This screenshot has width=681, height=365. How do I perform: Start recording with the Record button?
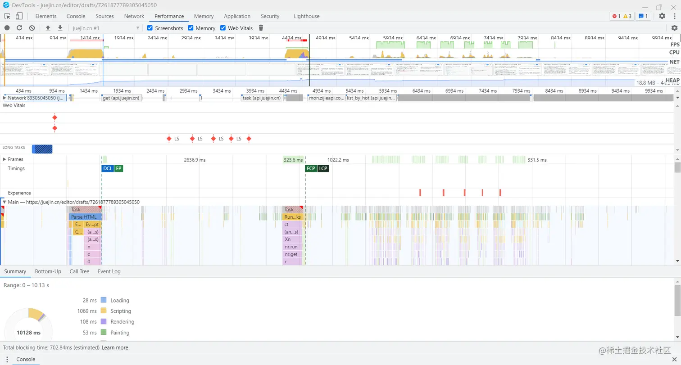coord(7,28)
